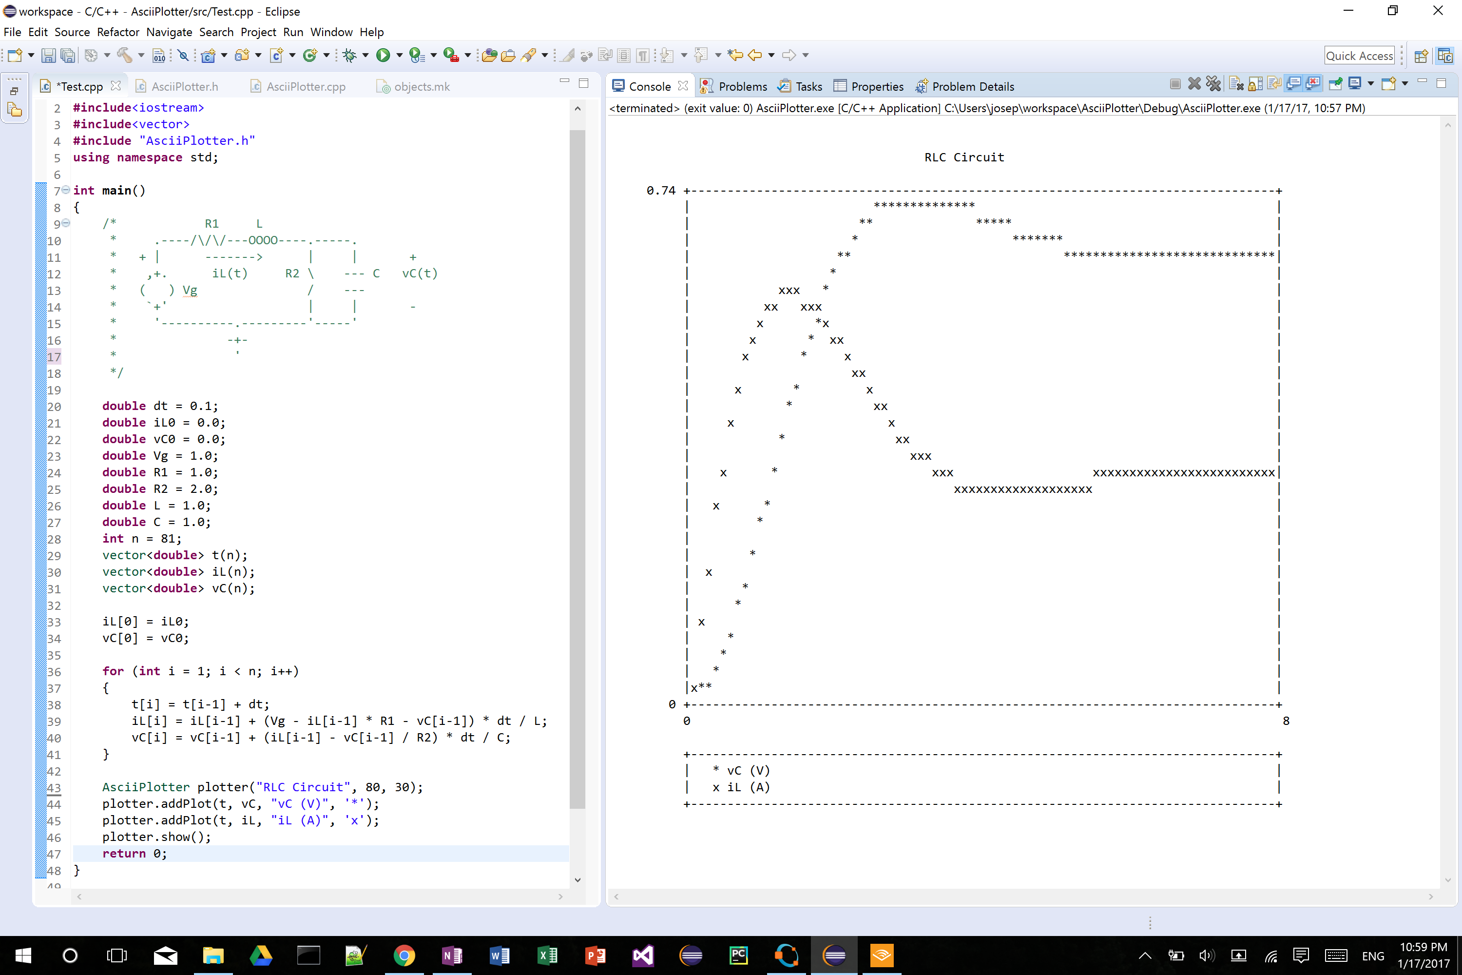Click the Build hammer icon
Screen dimensions: 1462x975
point(124,56)
